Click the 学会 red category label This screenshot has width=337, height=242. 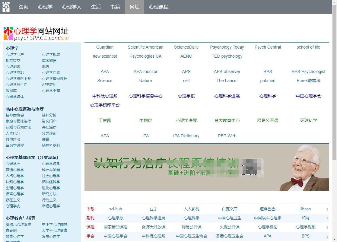pyautogui.click(x=90, y=236)
